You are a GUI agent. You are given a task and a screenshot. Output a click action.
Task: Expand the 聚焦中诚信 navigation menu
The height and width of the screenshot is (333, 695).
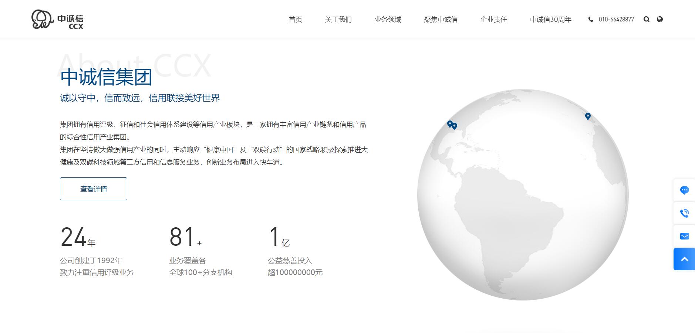pyautogui.click(x=441, y=20)
